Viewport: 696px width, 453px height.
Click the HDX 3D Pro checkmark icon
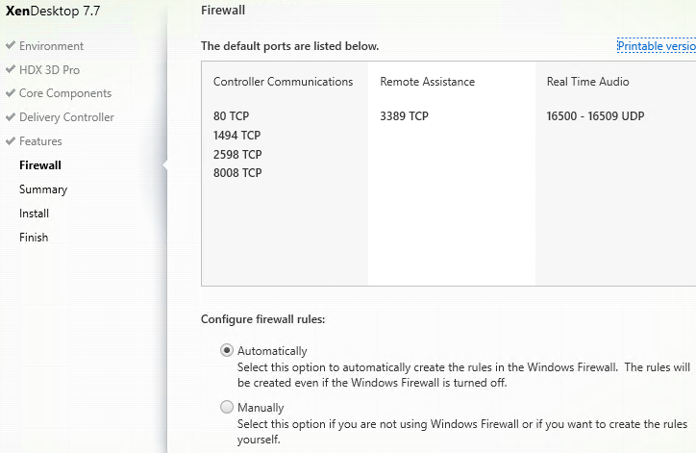(11, 69)
